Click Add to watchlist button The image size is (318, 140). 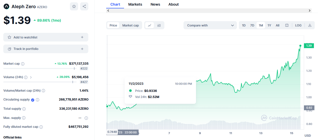pos(46,37)
